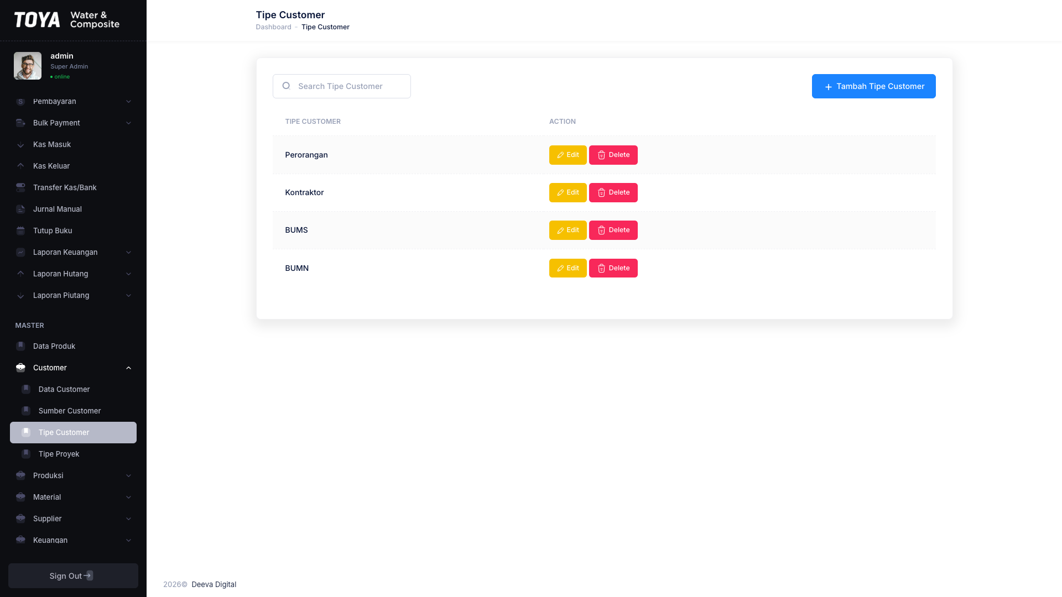The height and width of the screenshot is (597, 1062).
Task: Click the Produksi sidebar icon
Action: 20,475
